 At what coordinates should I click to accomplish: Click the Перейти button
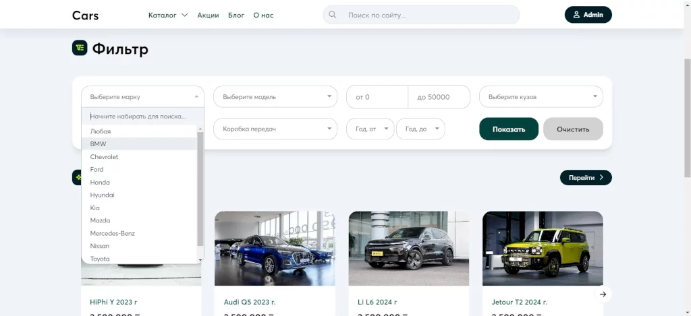tap(586, 177)
